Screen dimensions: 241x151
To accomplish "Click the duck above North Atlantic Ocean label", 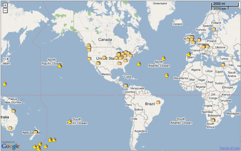I will pos(163,58).
